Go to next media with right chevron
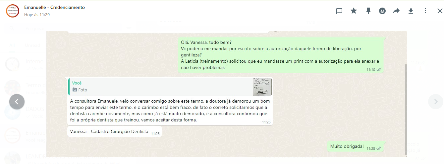This screenshot has width=444, height=164. [436, 102]
